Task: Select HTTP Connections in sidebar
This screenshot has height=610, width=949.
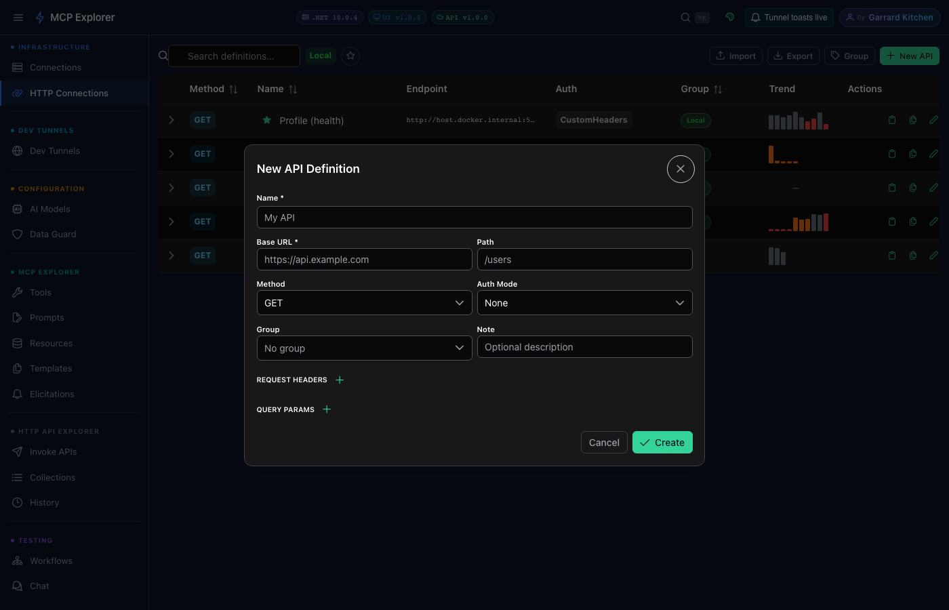Action: point(75,94)
